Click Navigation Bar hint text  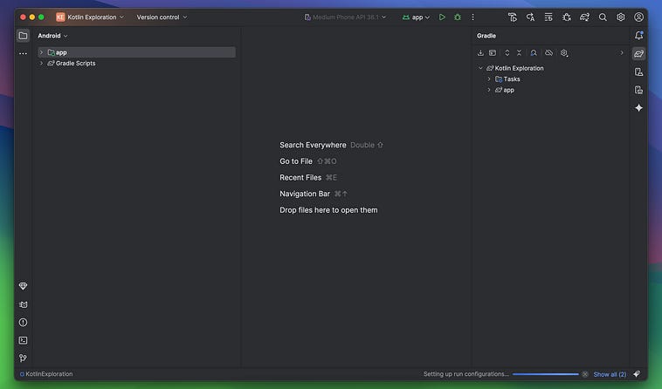tap(305, 194)
